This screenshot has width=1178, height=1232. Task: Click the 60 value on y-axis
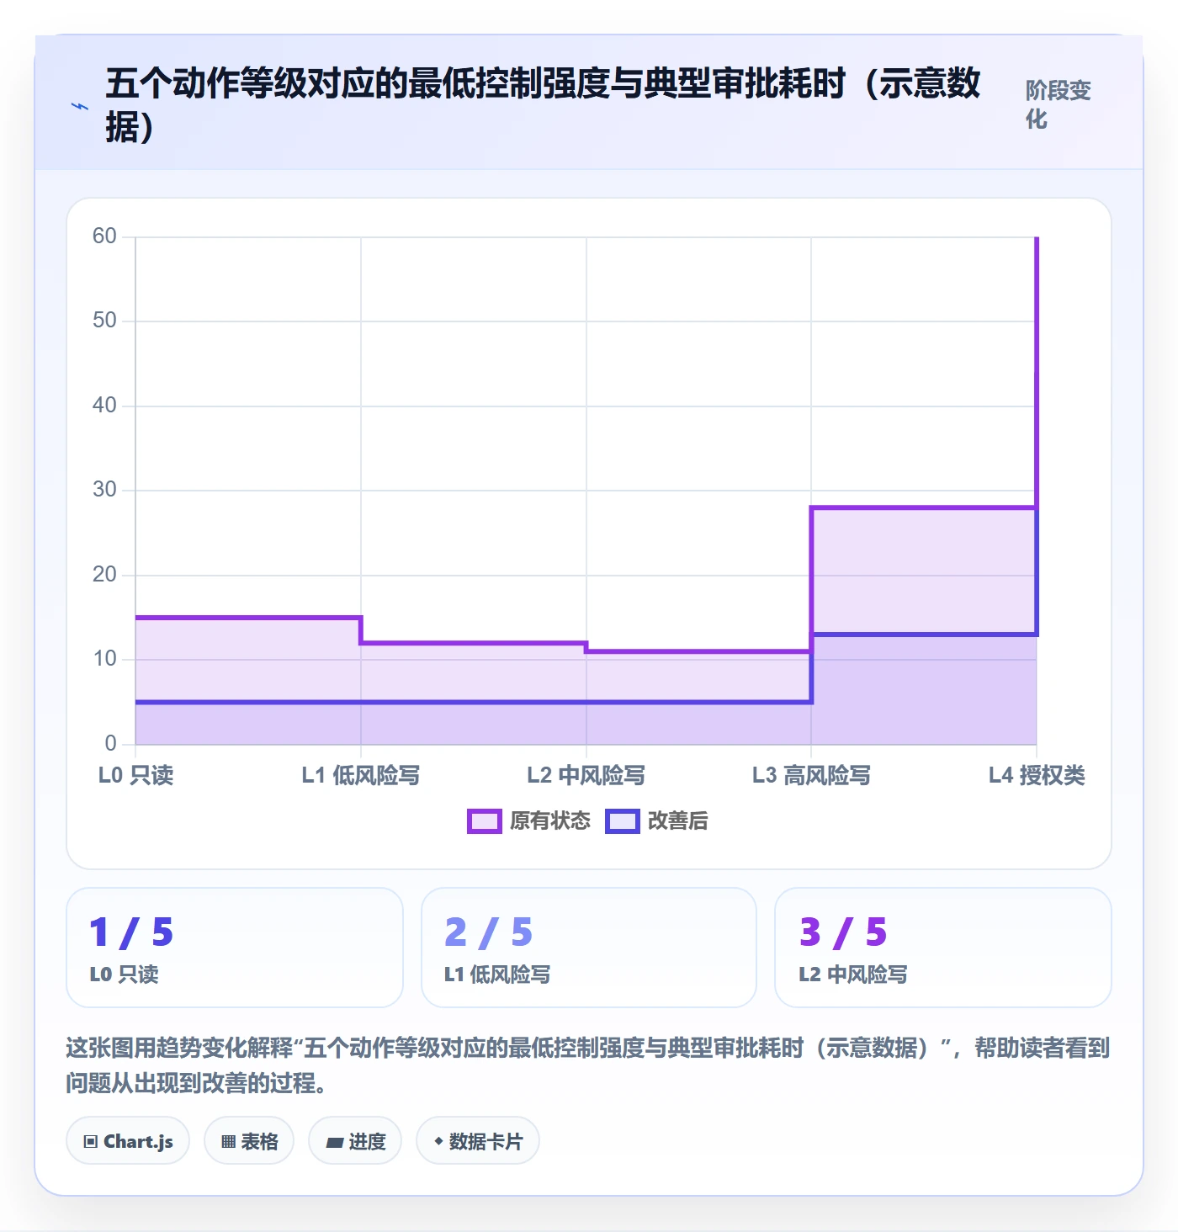coord(104,236)
